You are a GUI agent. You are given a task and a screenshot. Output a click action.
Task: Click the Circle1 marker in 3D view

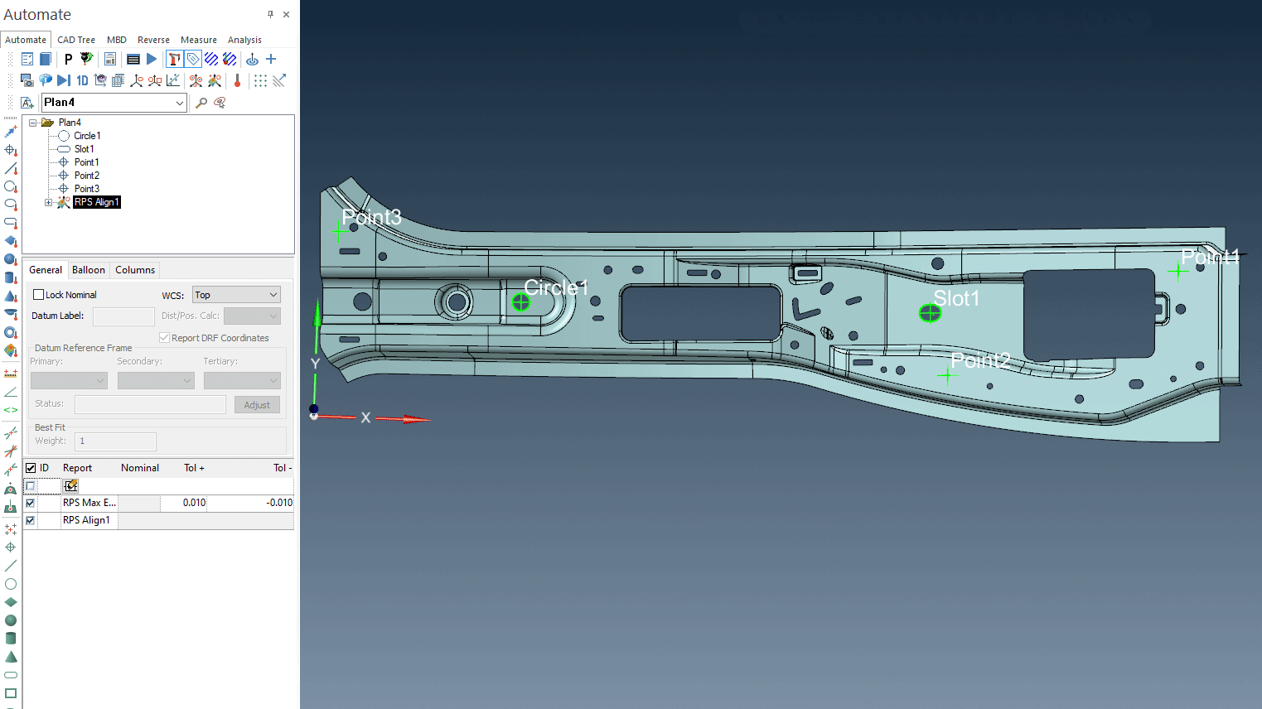click(520, 302)
